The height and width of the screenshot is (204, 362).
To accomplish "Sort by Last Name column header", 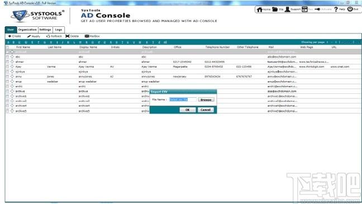I will (x=55, y=47).
